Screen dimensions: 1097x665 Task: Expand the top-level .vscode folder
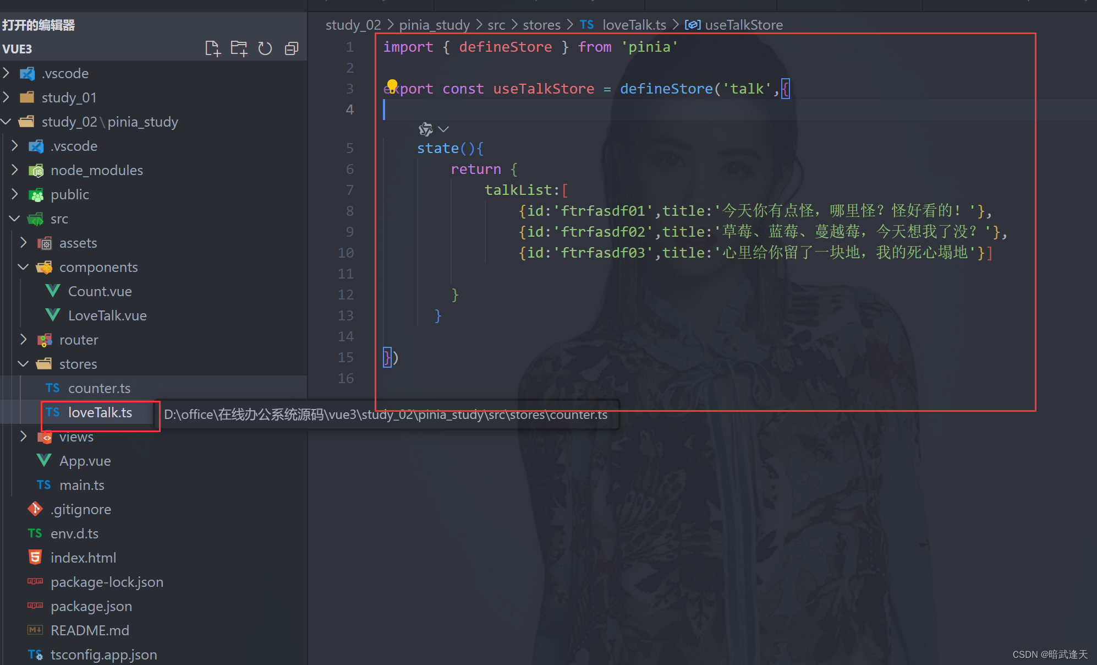(7, 73)
